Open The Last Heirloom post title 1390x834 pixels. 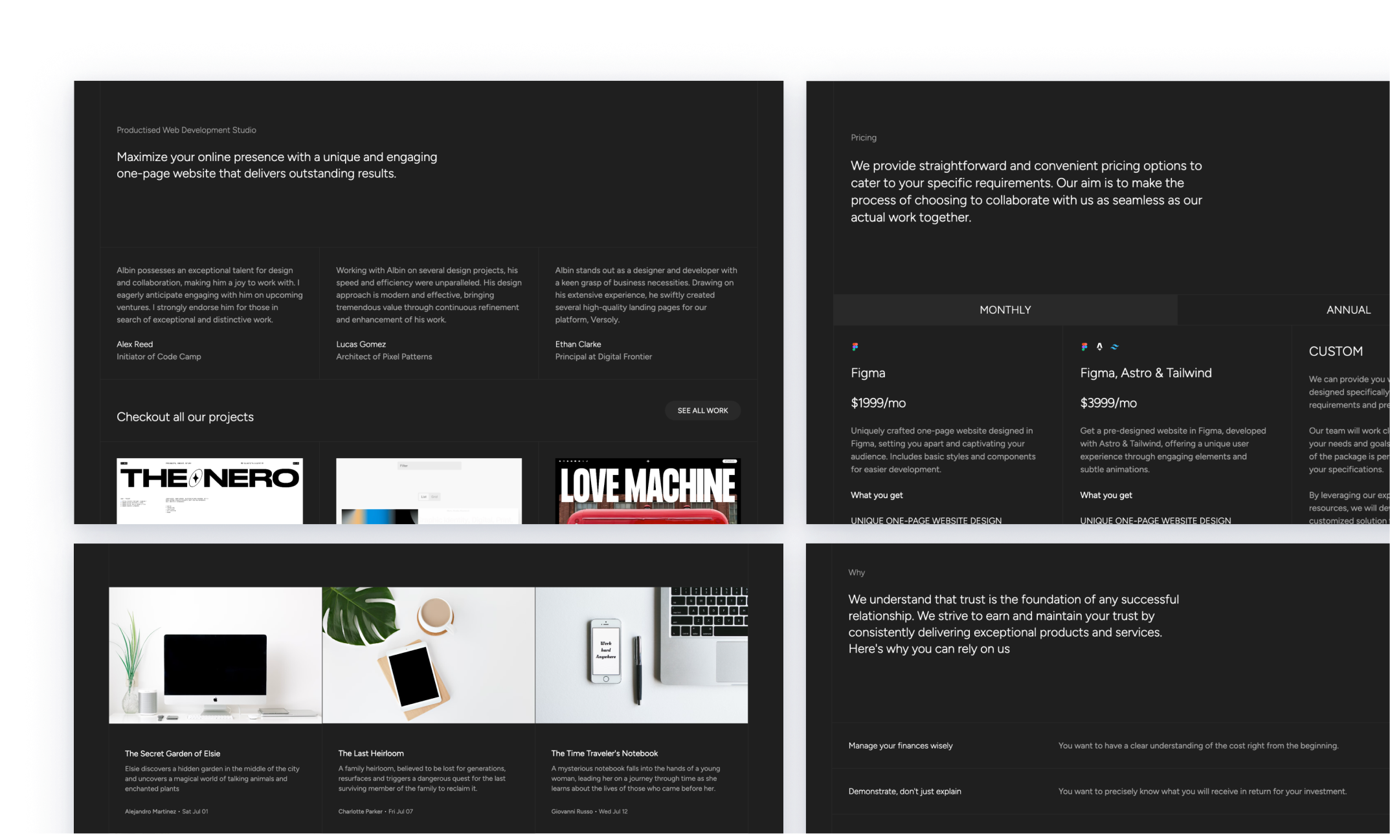[371, 754]
